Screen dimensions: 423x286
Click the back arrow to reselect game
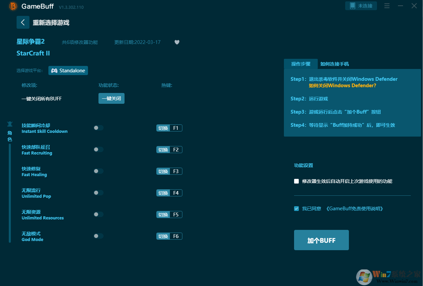pyautogui.click(x=23, y=23)
